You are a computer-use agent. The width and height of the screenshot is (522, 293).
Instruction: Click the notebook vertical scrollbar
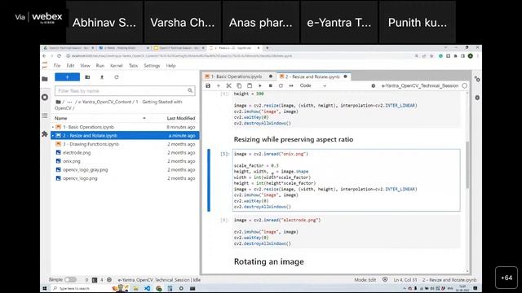click(467, 164)
